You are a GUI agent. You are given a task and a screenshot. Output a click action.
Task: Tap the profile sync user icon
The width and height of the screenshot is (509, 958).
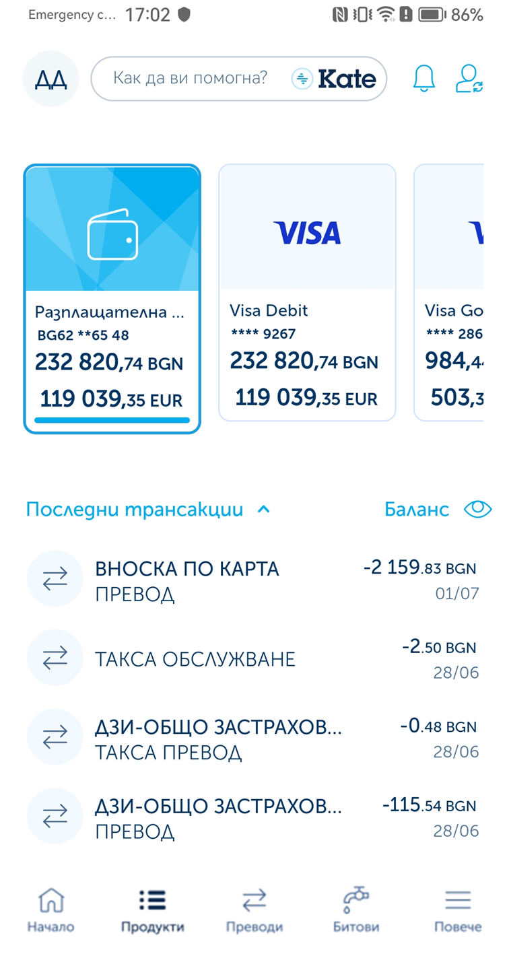[x=469, y=79]
